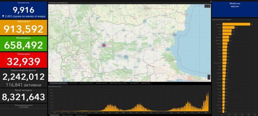The image size is (258, 116).
Task: Click the blue hotspot on the Black Sea coast
Action: click(174, 34)
